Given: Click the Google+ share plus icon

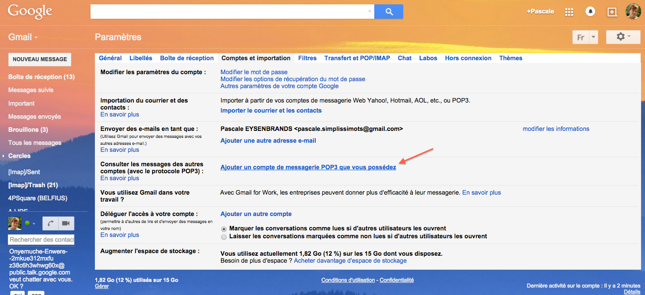Looking at the screenshot, I should 612,11.
